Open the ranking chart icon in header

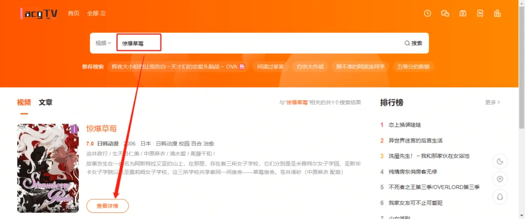pyautogui.click(x=497, y=13)
